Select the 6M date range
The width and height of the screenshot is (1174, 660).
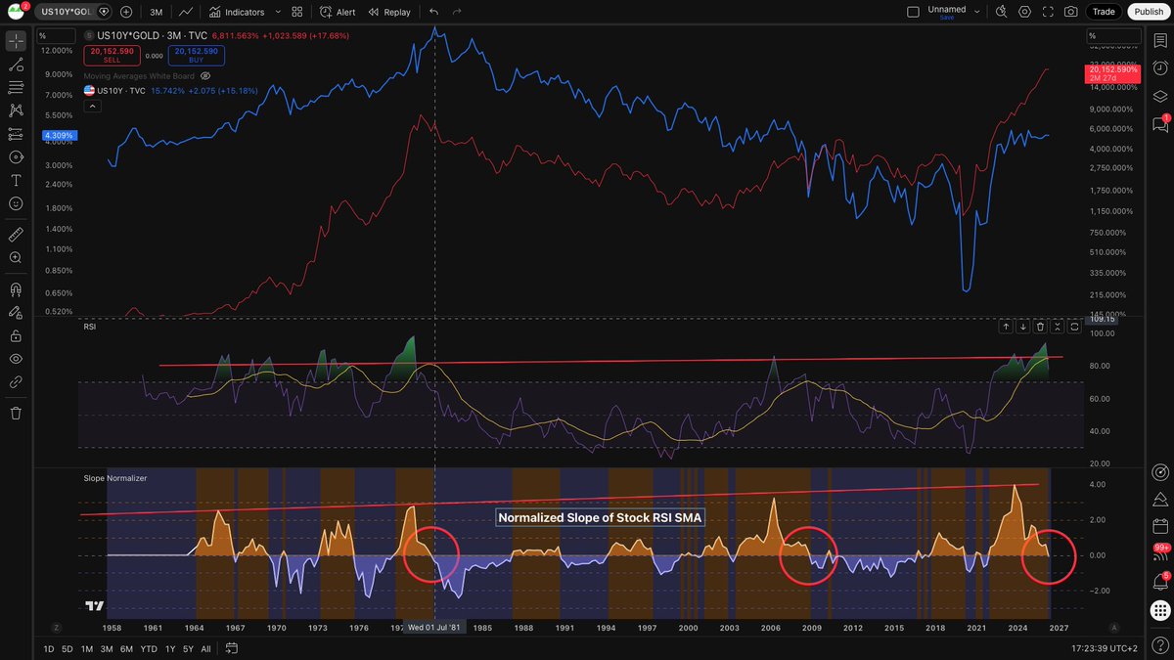pyautogui.click(x=127, y=648)
